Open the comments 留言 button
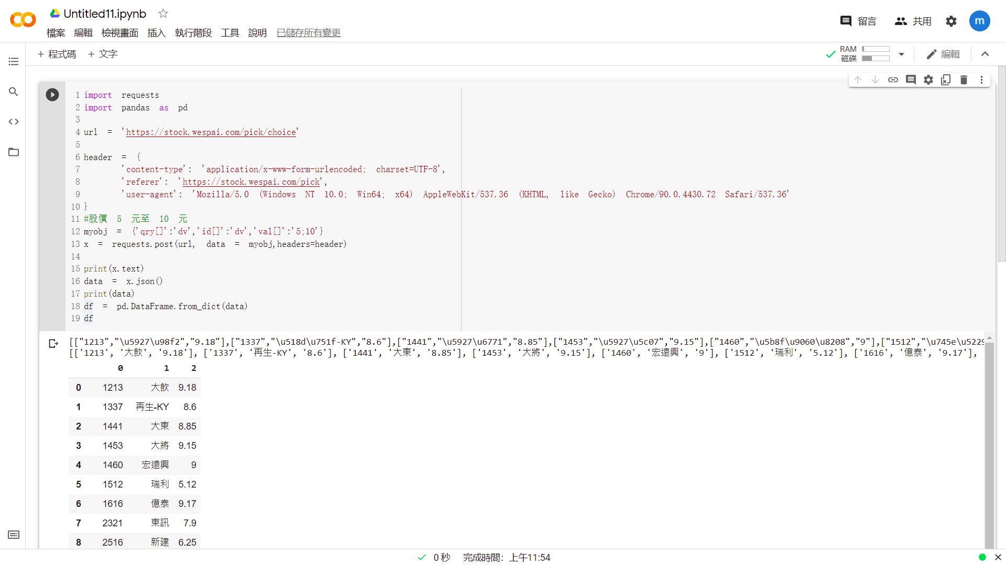 coord(858,21)
